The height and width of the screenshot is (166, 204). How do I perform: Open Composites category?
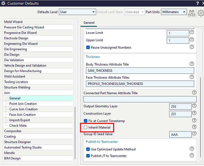[38, 131]
